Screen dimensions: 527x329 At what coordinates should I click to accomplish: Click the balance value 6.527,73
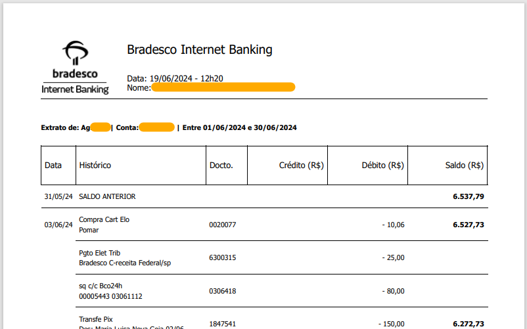tap(468, 225)
